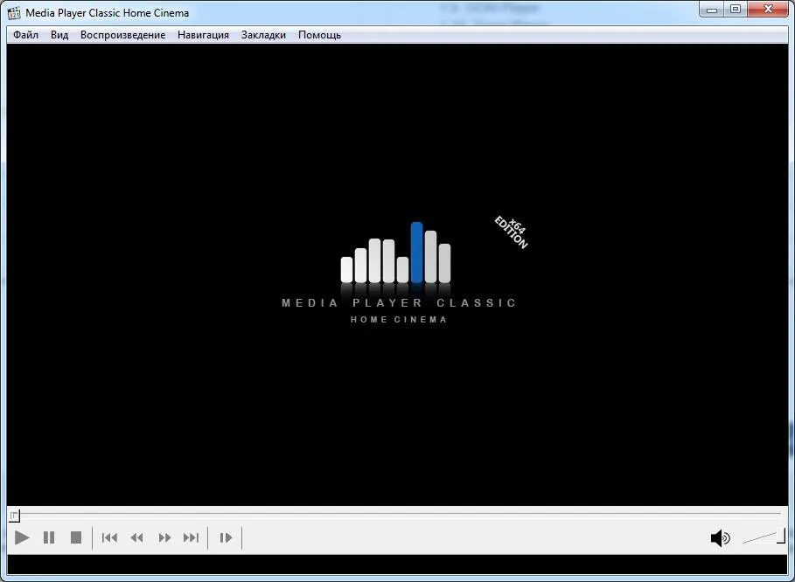Screen dimensions: 795x582
Task: Click the volume slider
Action: pos(764,537)
